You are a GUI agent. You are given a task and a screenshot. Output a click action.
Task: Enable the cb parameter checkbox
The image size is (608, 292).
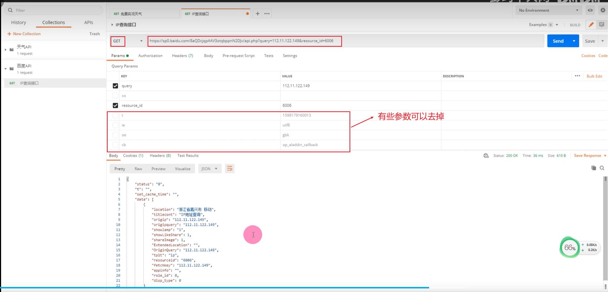click(115, 145)
